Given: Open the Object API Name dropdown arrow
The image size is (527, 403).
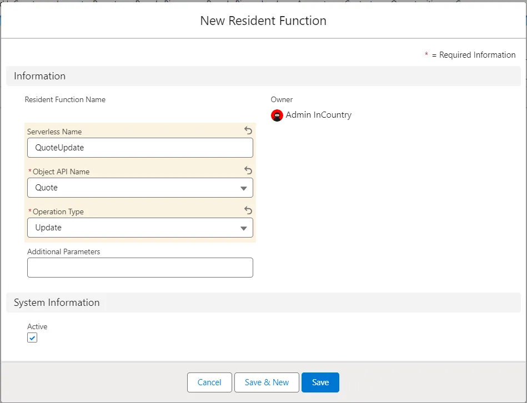Looking at the screenshot, I should pyautogui.click(x=243, y=188).
